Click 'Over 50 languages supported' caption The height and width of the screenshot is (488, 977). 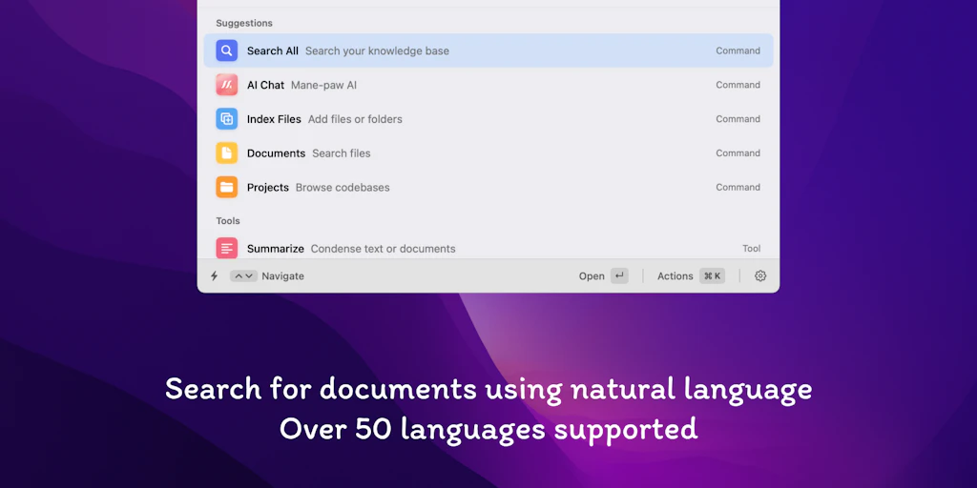(488, 430)
